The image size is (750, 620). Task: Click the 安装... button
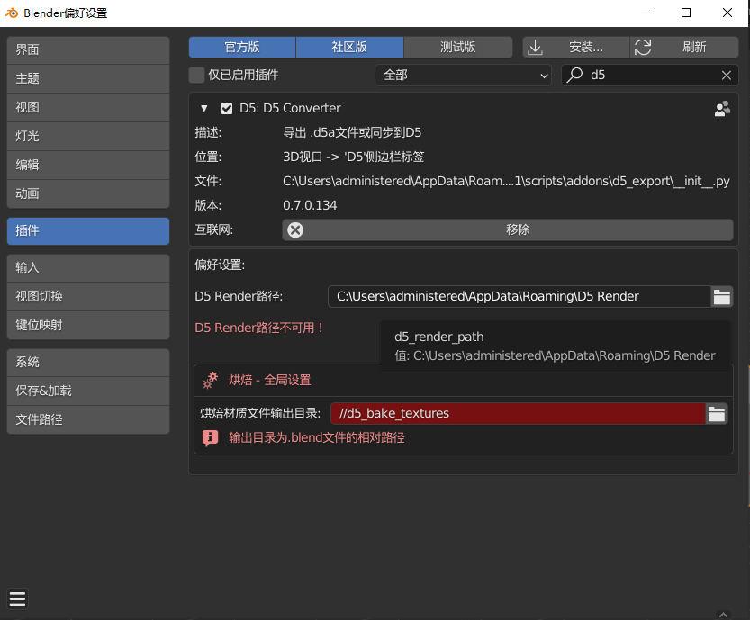click(x=576, y=48)
